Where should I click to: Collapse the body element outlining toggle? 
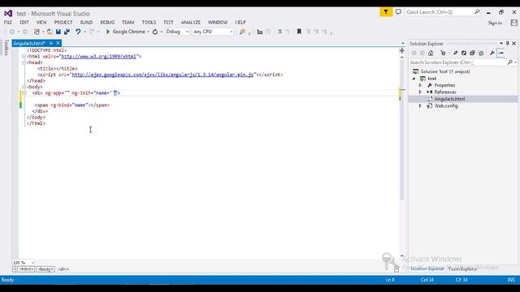(x=24, y=87)
